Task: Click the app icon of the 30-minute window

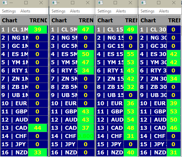Action: (144, 3)
